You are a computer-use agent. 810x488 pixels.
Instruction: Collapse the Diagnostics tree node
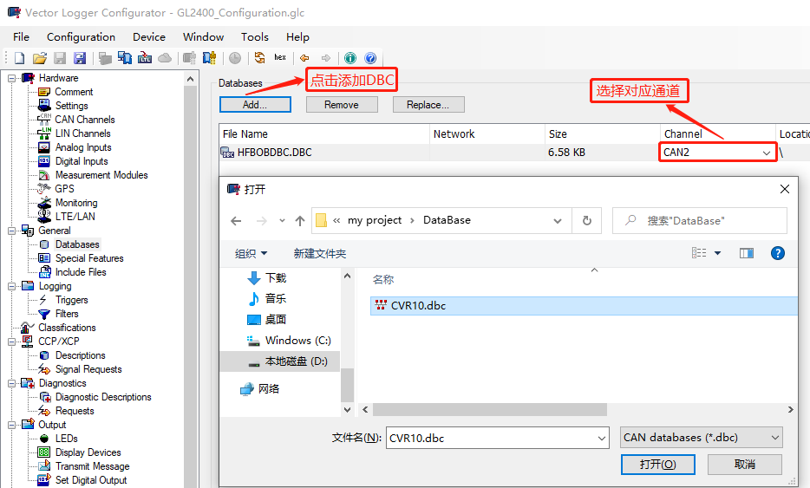[11, 384]
